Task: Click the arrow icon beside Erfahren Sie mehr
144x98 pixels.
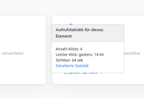Action: pyautogui.click(x=102, y=73)
